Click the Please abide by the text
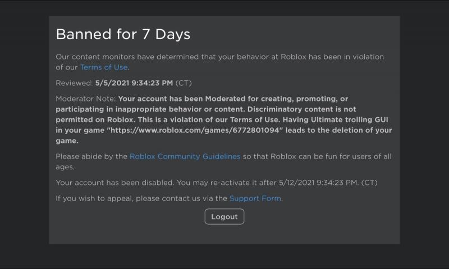Viewport: 449px width, 269px height. 91,157
